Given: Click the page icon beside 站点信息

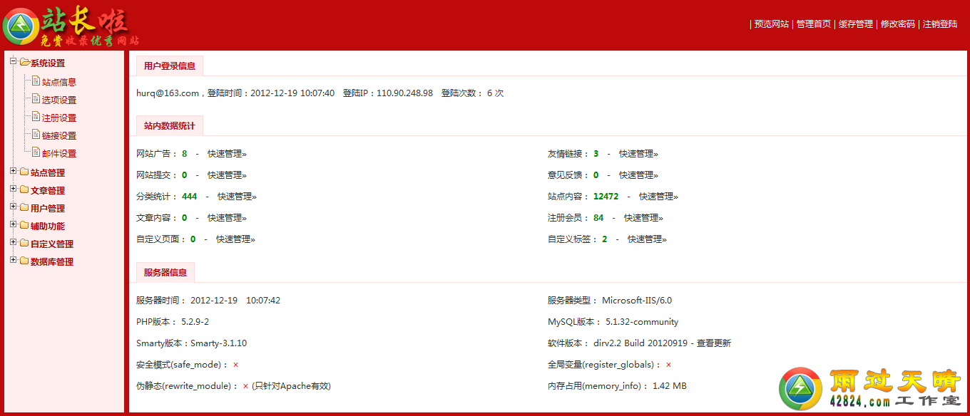Looking at the screenshot, I should tap(36, 81).
